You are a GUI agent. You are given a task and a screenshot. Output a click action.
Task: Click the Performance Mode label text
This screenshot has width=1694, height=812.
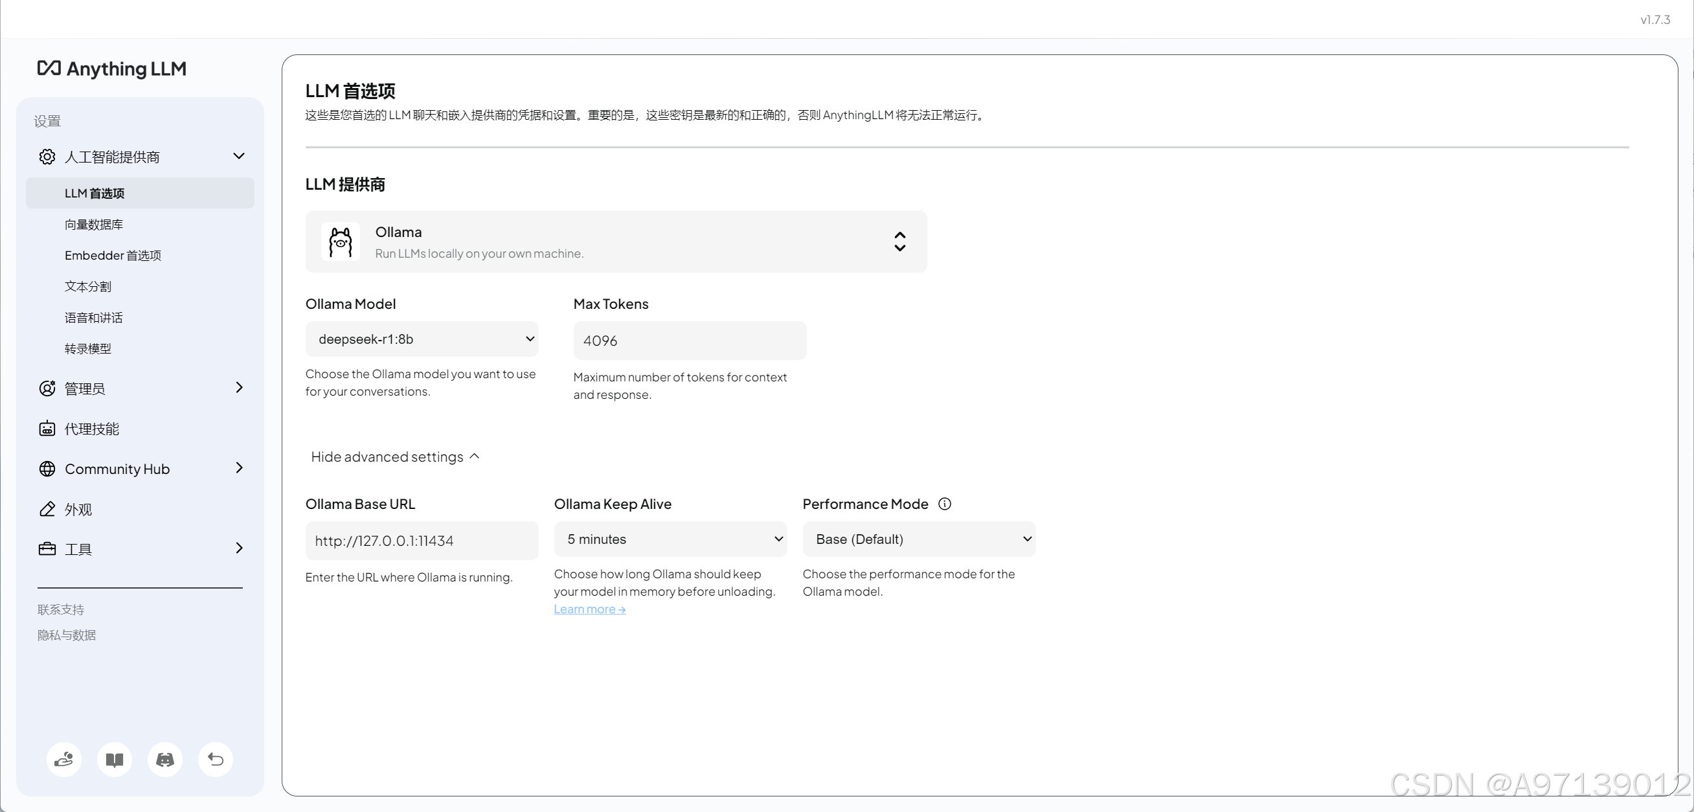tap(866, 504)
